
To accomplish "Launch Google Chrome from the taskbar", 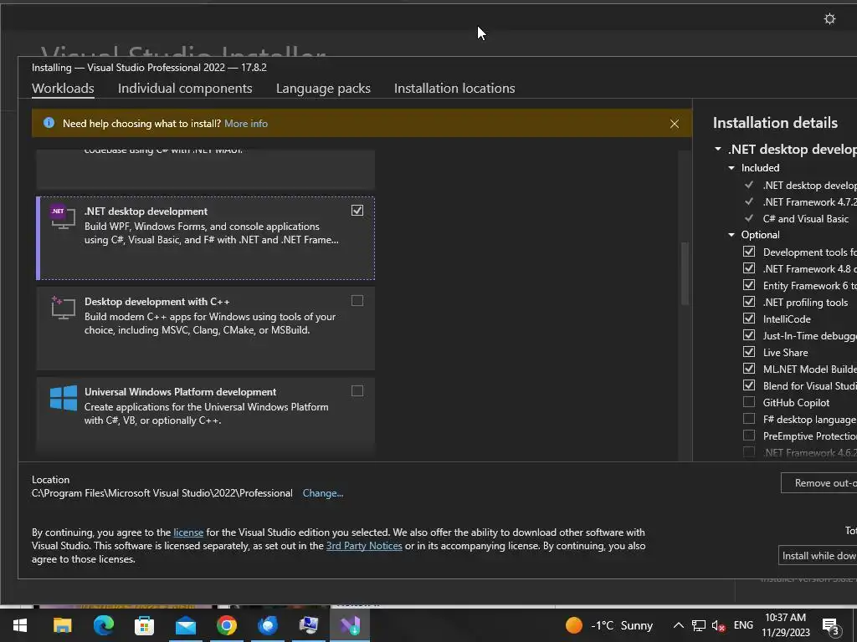I will tap(226, 625).
